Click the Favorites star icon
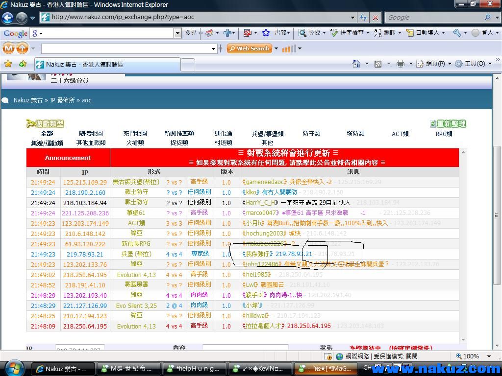The width and height of the screenshot is (502, 376). point(8,64)
